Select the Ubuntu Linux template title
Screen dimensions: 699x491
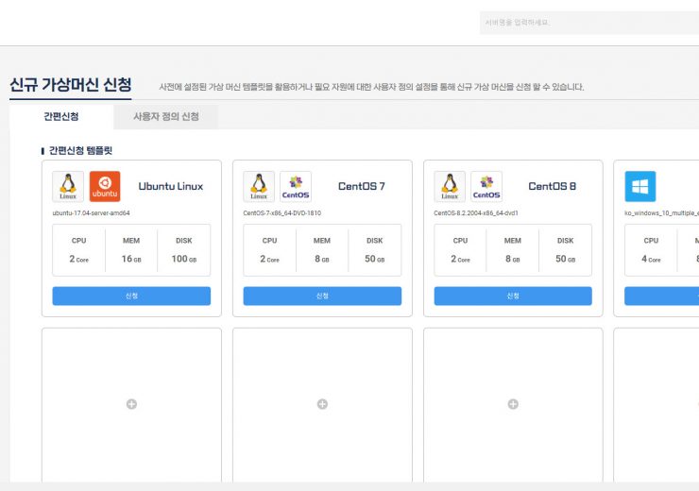(x=171, y=186)
